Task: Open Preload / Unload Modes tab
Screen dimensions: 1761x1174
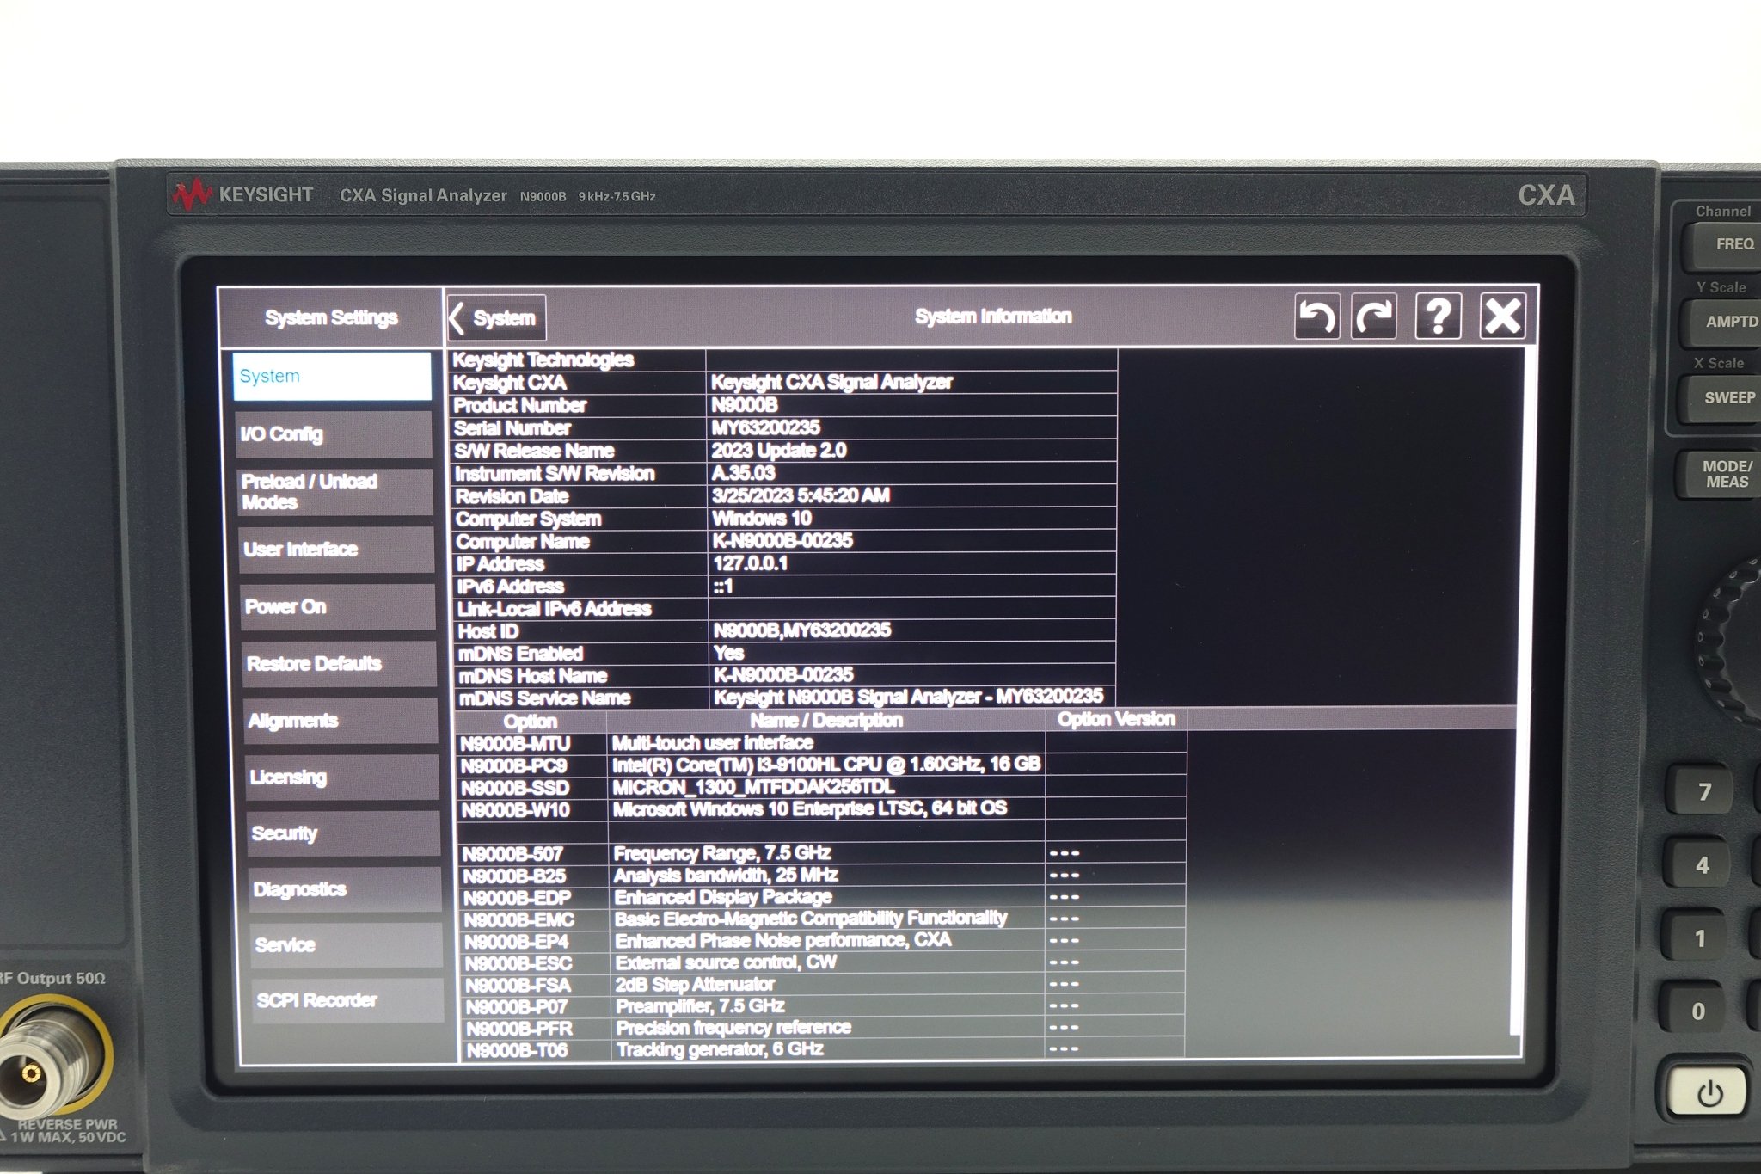Action: coord(334,491)
